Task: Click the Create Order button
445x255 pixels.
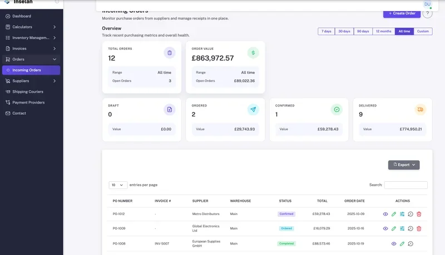Action: pos(402,13)
